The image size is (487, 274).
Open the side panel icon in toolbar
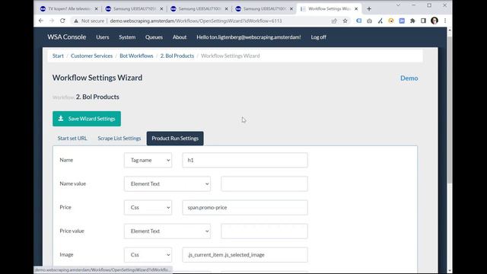coord(423,21)
